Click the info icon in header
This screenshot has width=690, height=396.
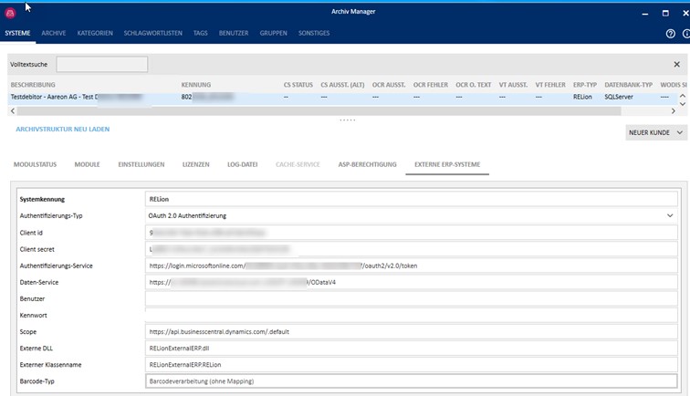click(686, 33)
